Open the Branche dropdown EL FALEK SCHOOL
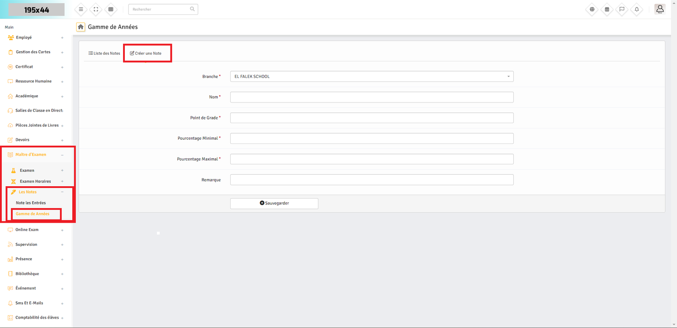This screenshot has width=677, height=328. (372, 77)
